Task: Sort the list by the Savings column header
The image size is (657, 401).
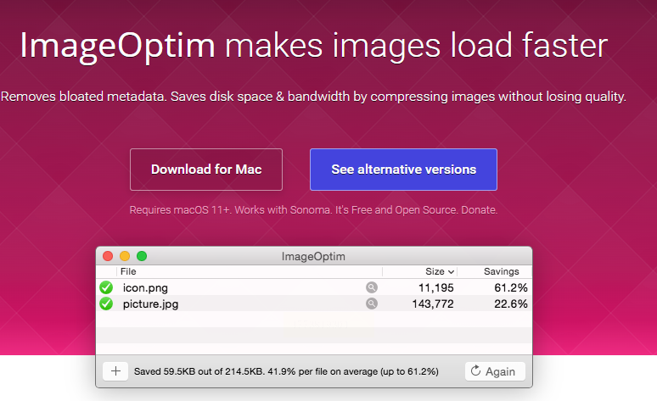Action: [x=501, y=271]
